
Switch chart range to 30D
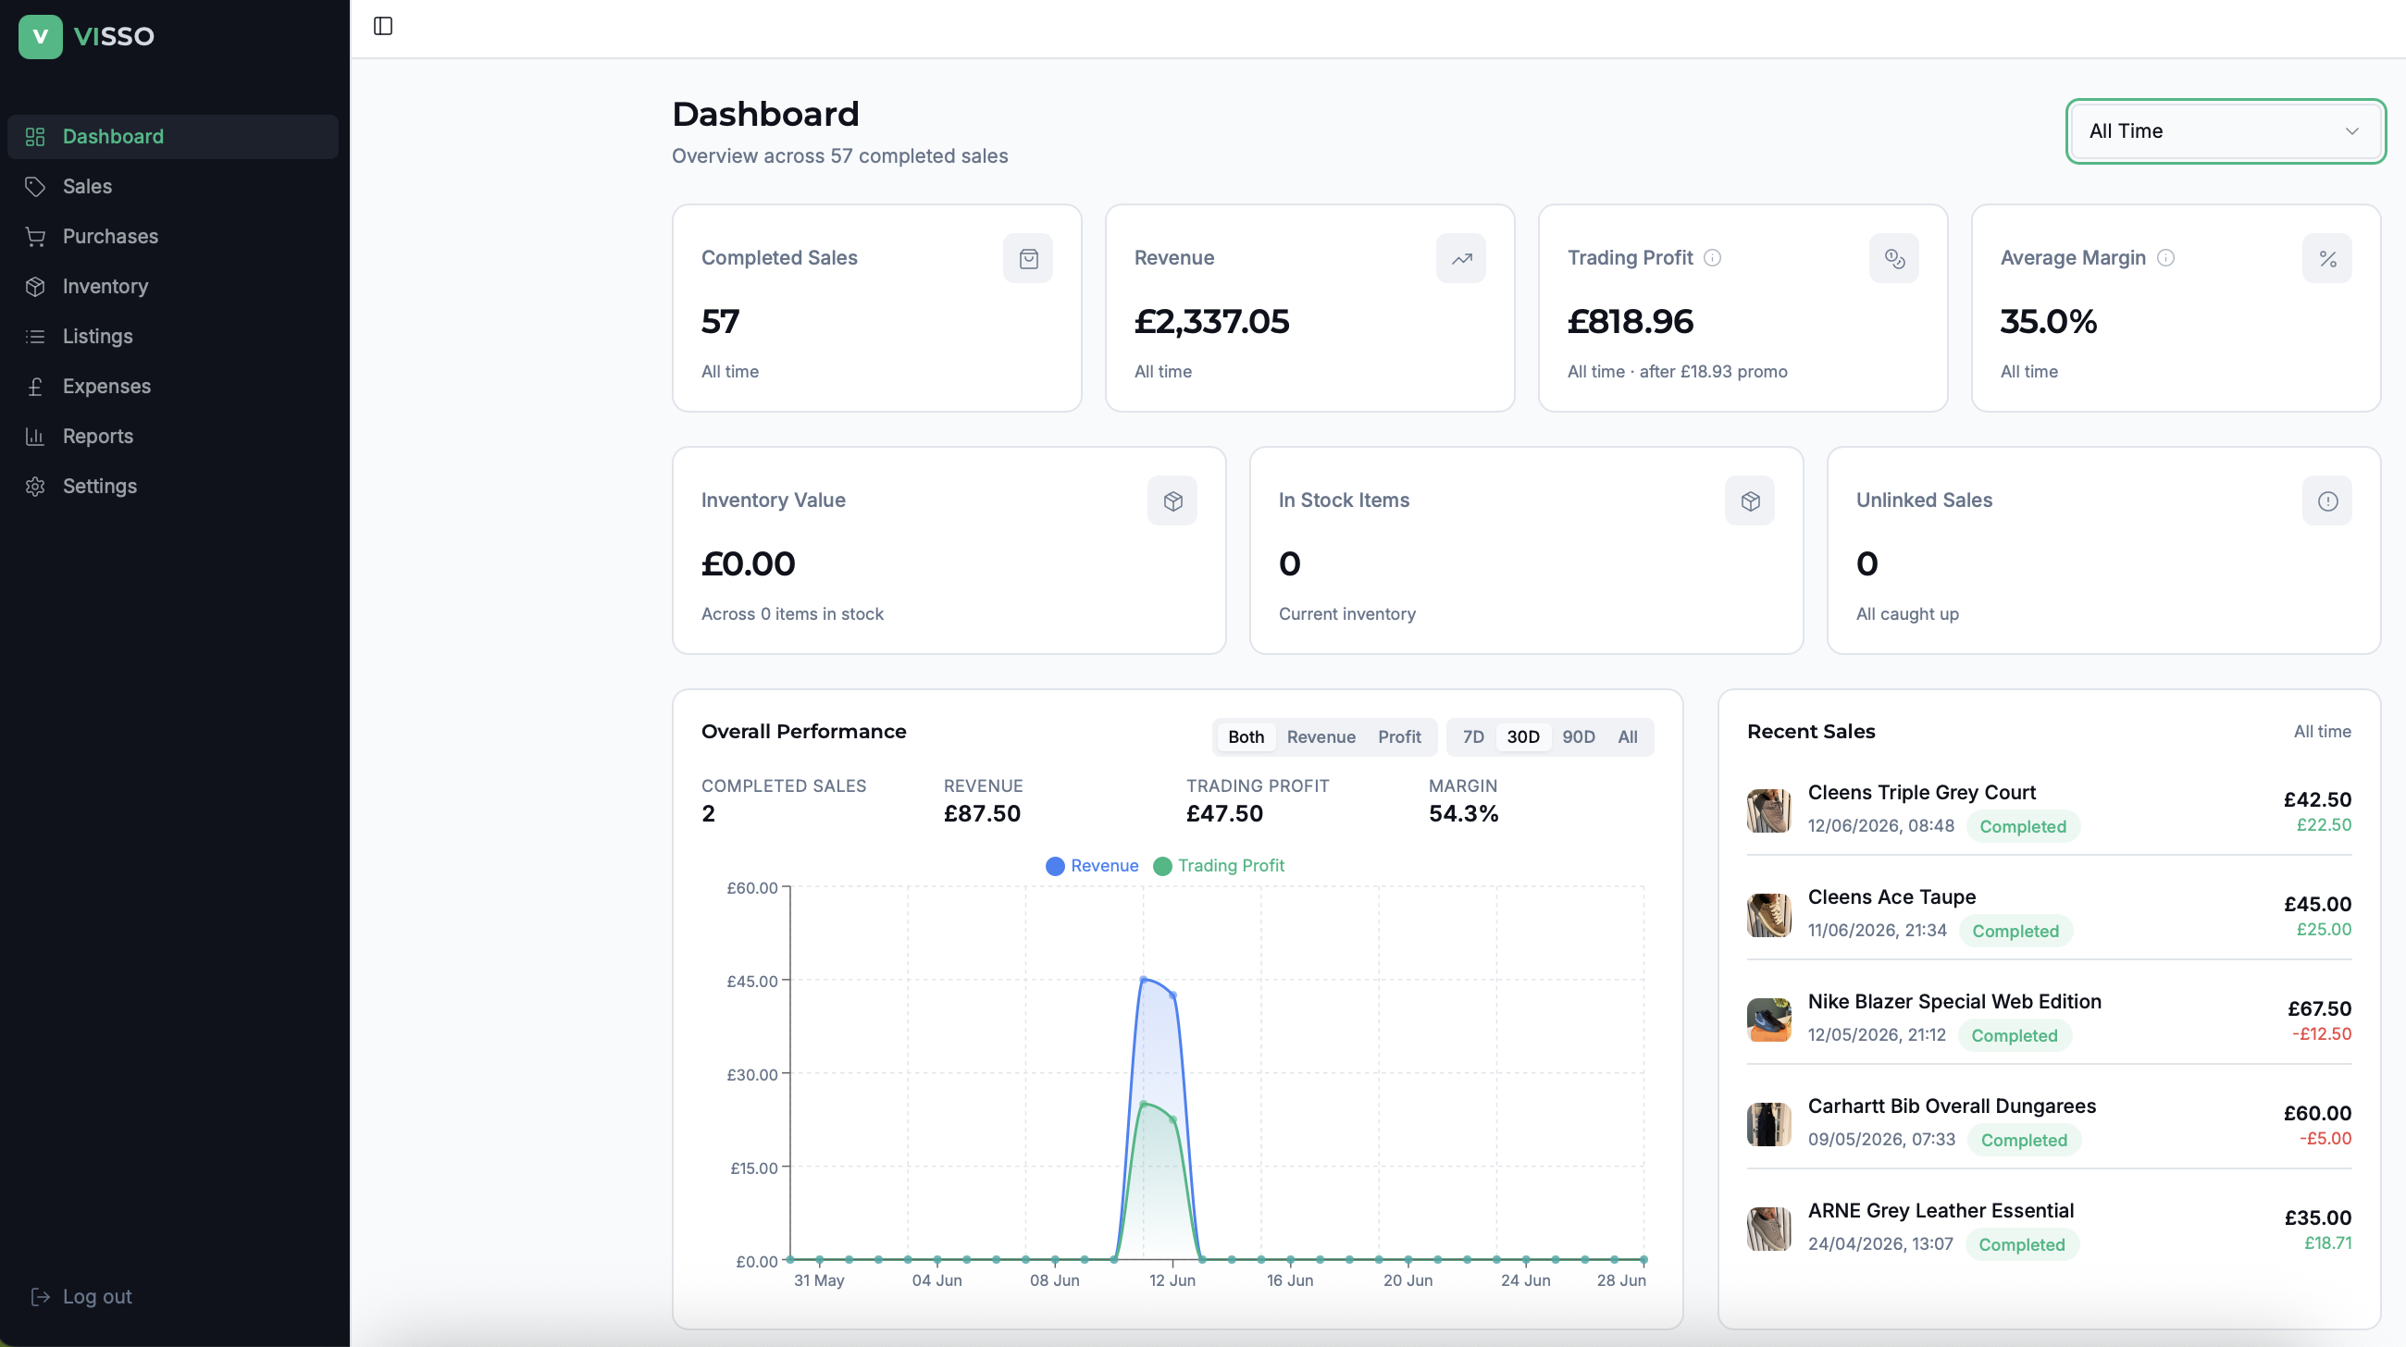(1522, 736)
